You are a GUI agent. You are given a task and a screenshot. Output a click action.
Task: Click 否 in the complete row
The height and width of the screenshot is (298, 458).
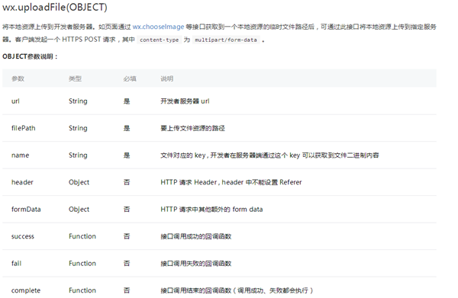(x=127, y=290)
